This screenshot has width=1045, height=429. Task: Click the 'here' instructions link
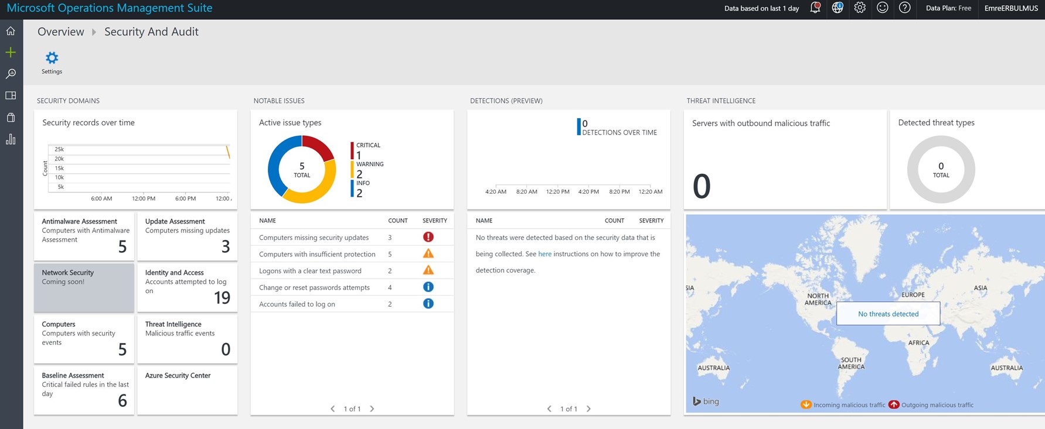pyautogui.click(x=544, y=254)
